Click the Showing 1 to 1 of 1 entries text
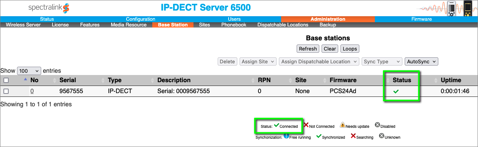The width and height of the screenshot is (478, 147). (x=36, y=104)
